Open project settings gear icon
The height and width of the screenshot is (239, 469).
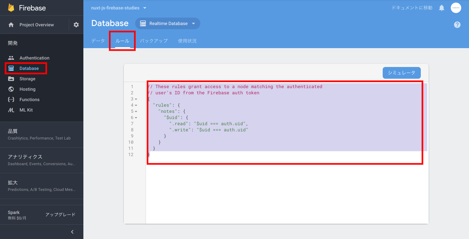pos(76,25)
